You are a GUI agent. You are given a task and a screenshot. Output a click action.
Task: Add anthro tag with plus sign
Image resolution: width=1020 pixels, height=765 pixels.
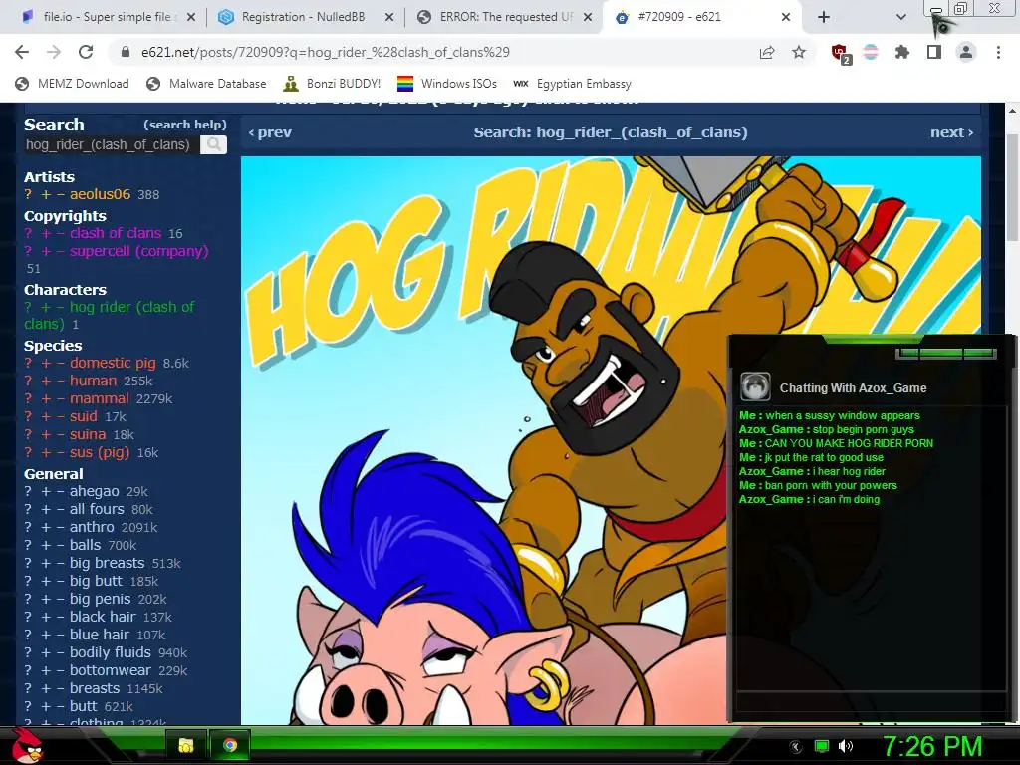click(46, 528)
